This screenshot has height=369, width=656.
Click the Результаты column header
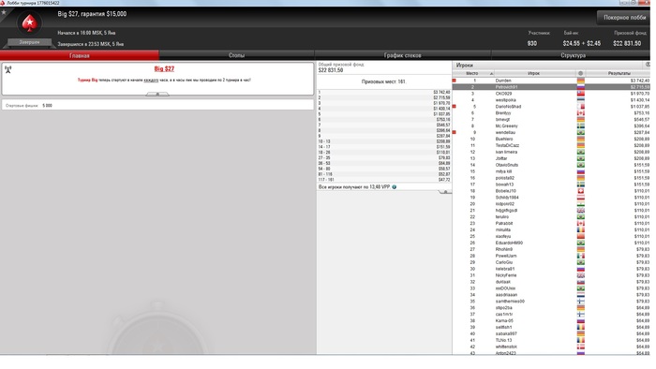pyautogui.click(x=619, y=73)
